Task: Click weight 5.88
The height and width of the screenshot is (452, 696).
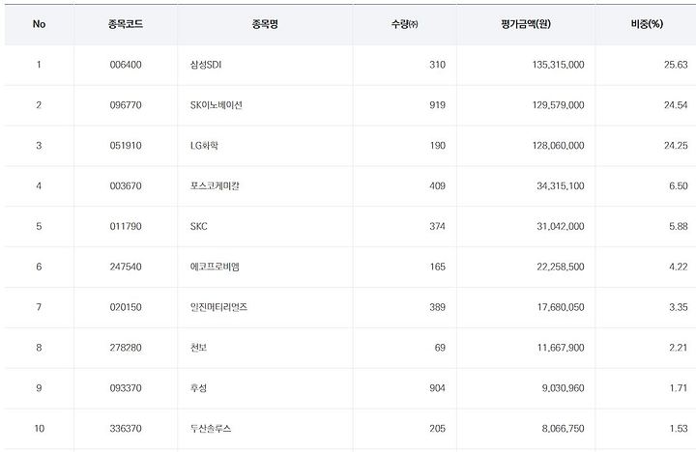Action: point(679,226)
